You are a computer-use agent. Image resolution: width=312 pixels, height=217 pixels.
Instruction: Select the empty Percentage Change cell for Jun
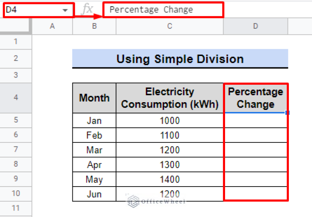coord(256,194)
